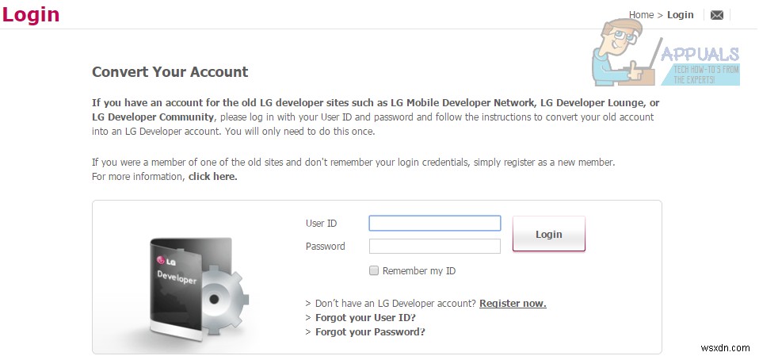Go to Home in the breadcrumb
This screenshot has width=759, height=356.
click(x=641, y=15)
